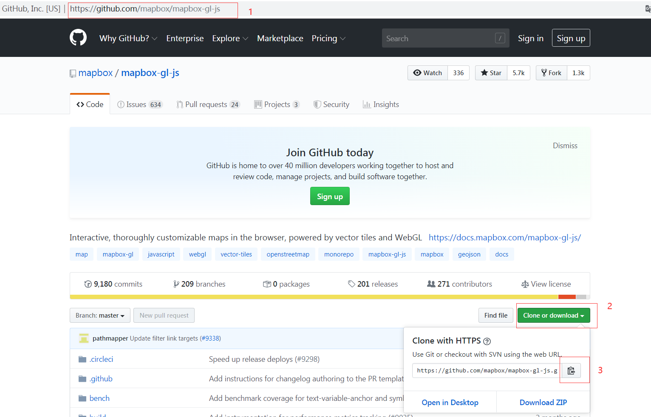View the 201 releases
The height and width of the screenshot is (417, 651).
pos(373,284)
